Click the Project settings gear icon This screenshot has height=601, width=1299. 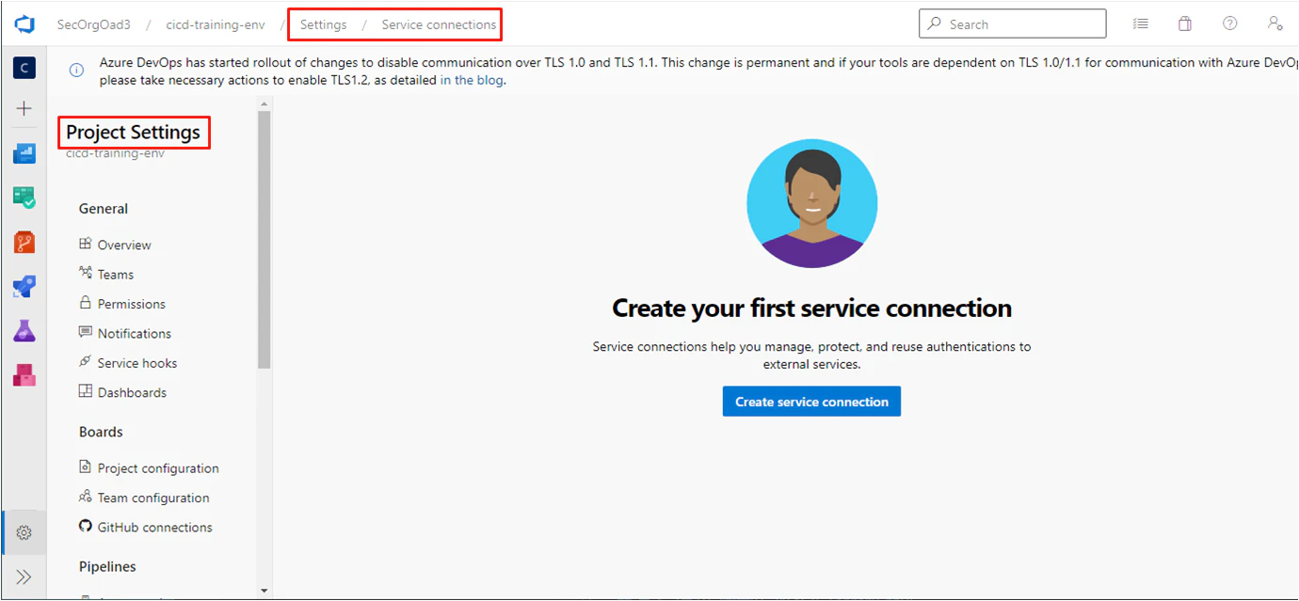[24, 533]
